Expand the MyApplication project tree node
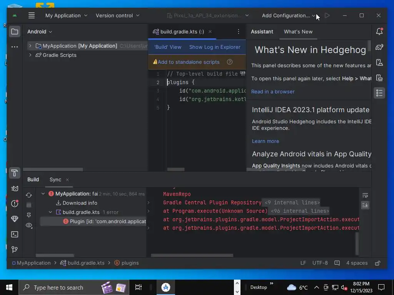The image size is (394, 295). (30, 46)
